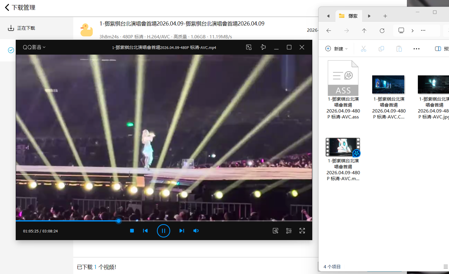Open player settings sliders icon
Image resolution: width=449 pixels, height=274 pixels.
click(289, 231)
